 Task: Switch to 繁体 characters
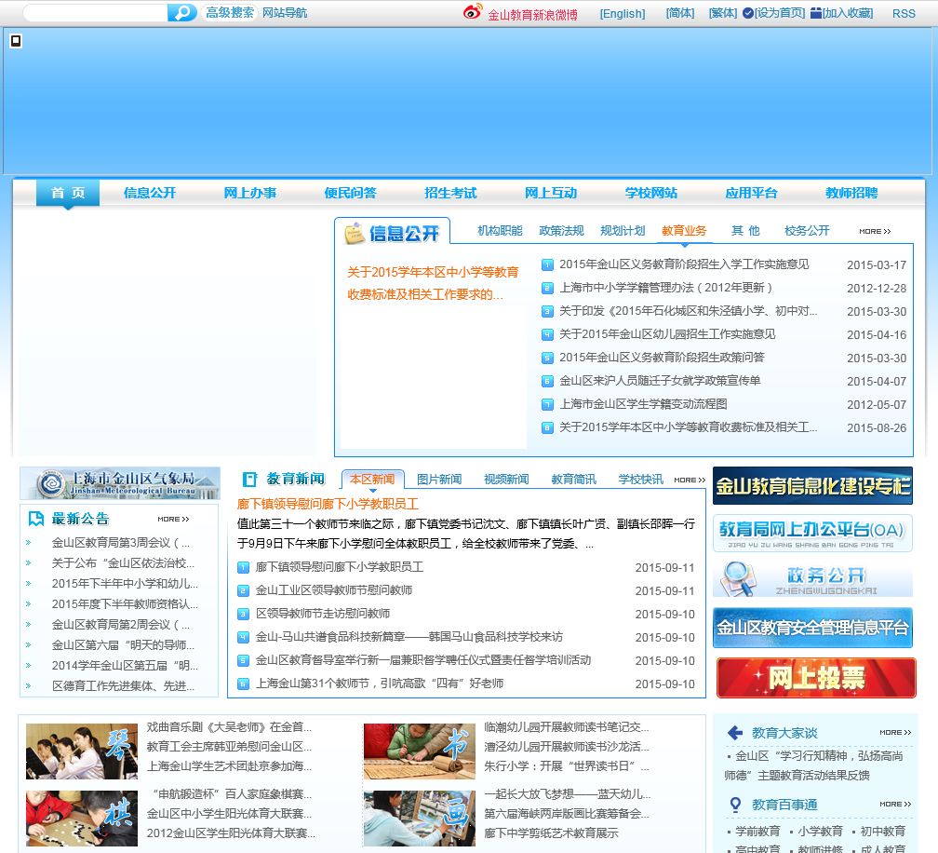723,13
